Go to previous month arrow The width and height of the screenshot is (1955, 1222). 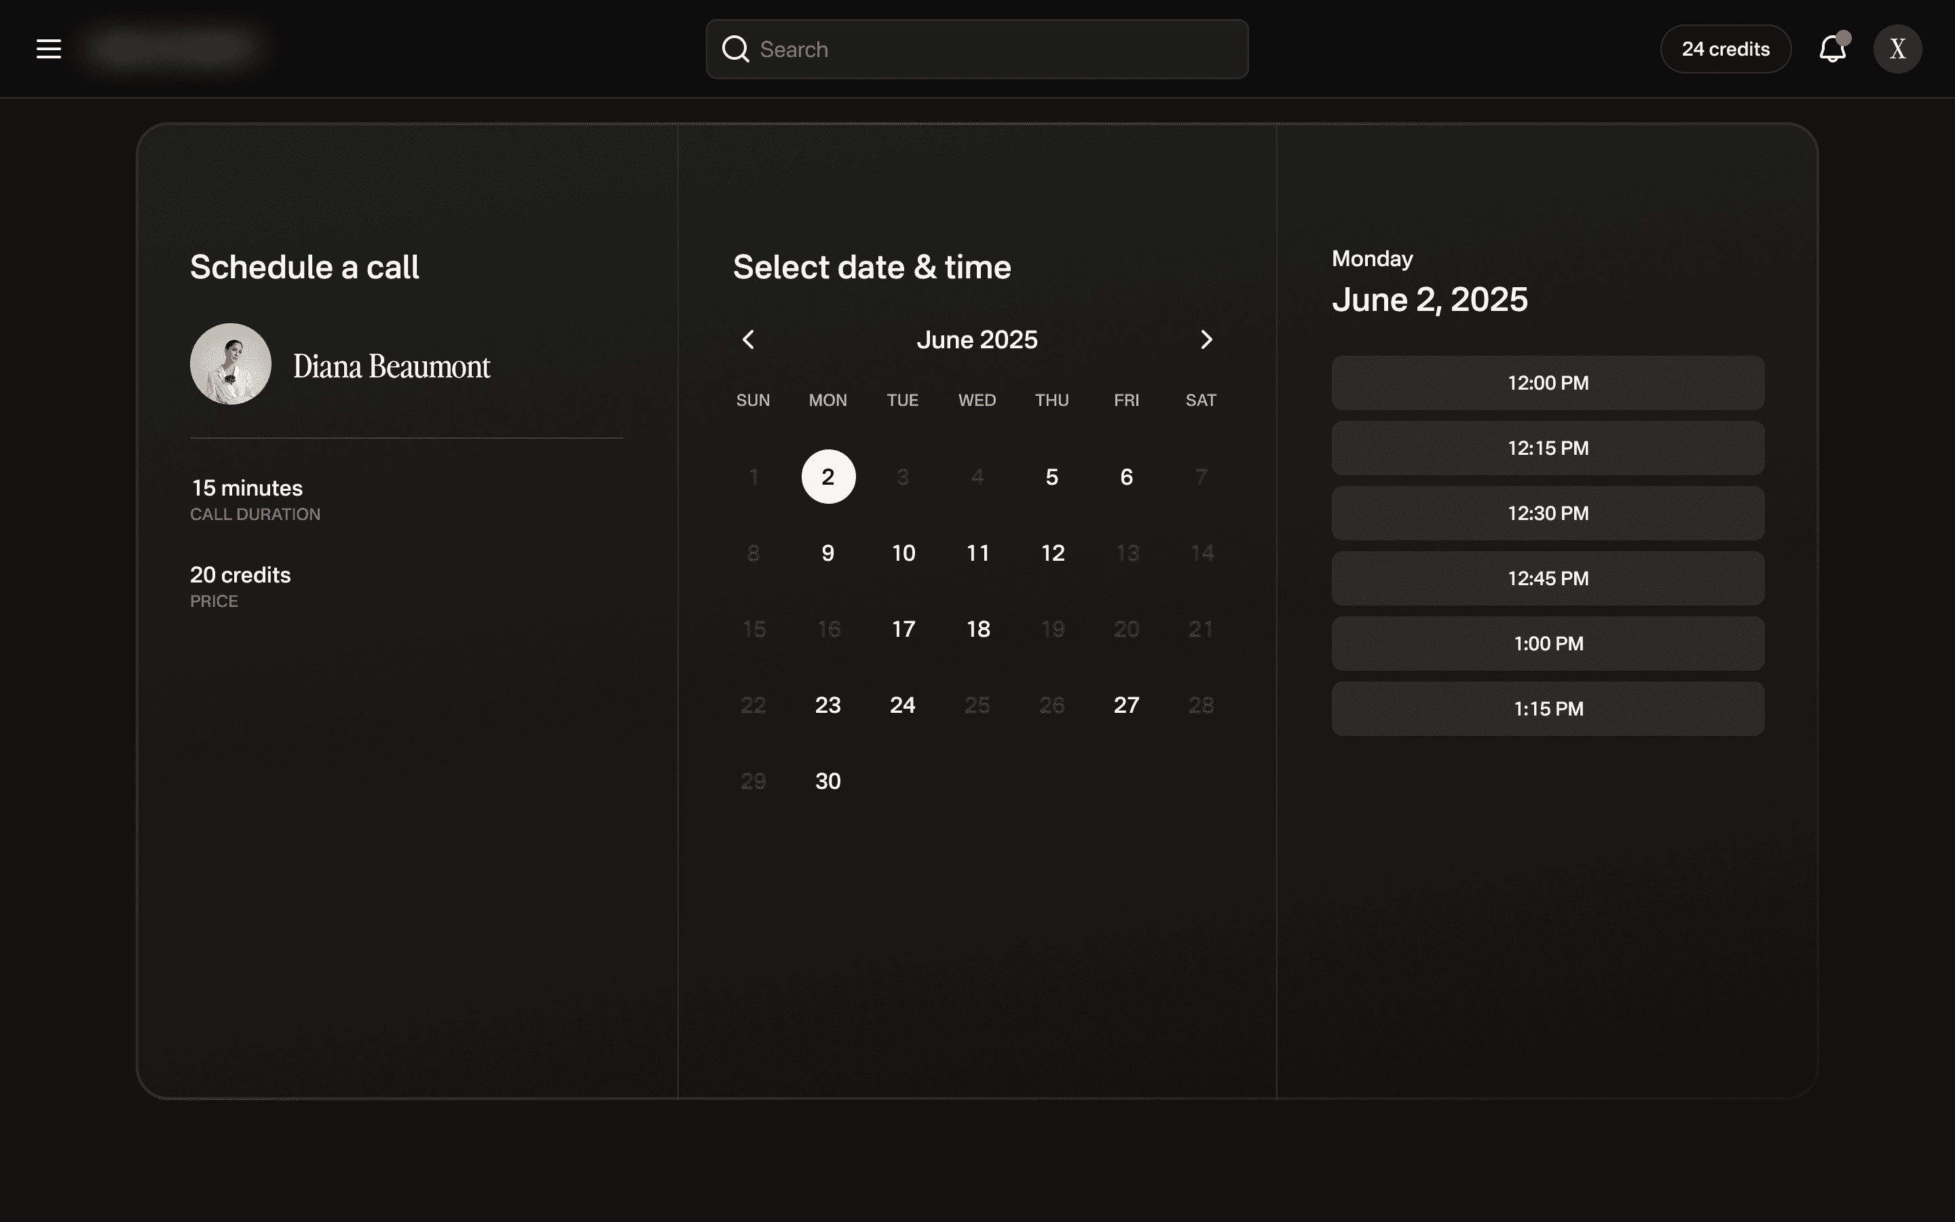748,339
